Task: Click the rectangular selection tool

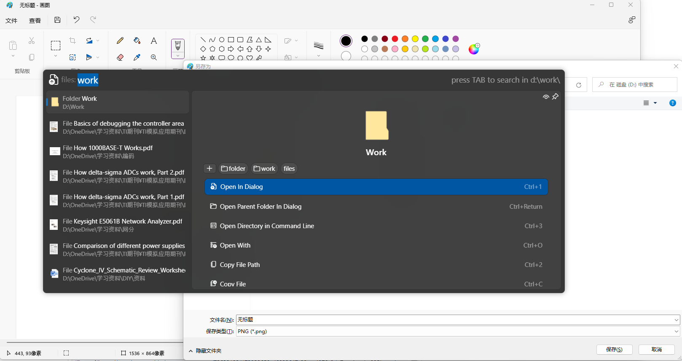Action: point(56,45)
